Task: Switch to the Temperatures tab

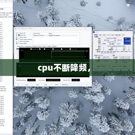Action: click(x=20, y=46)
